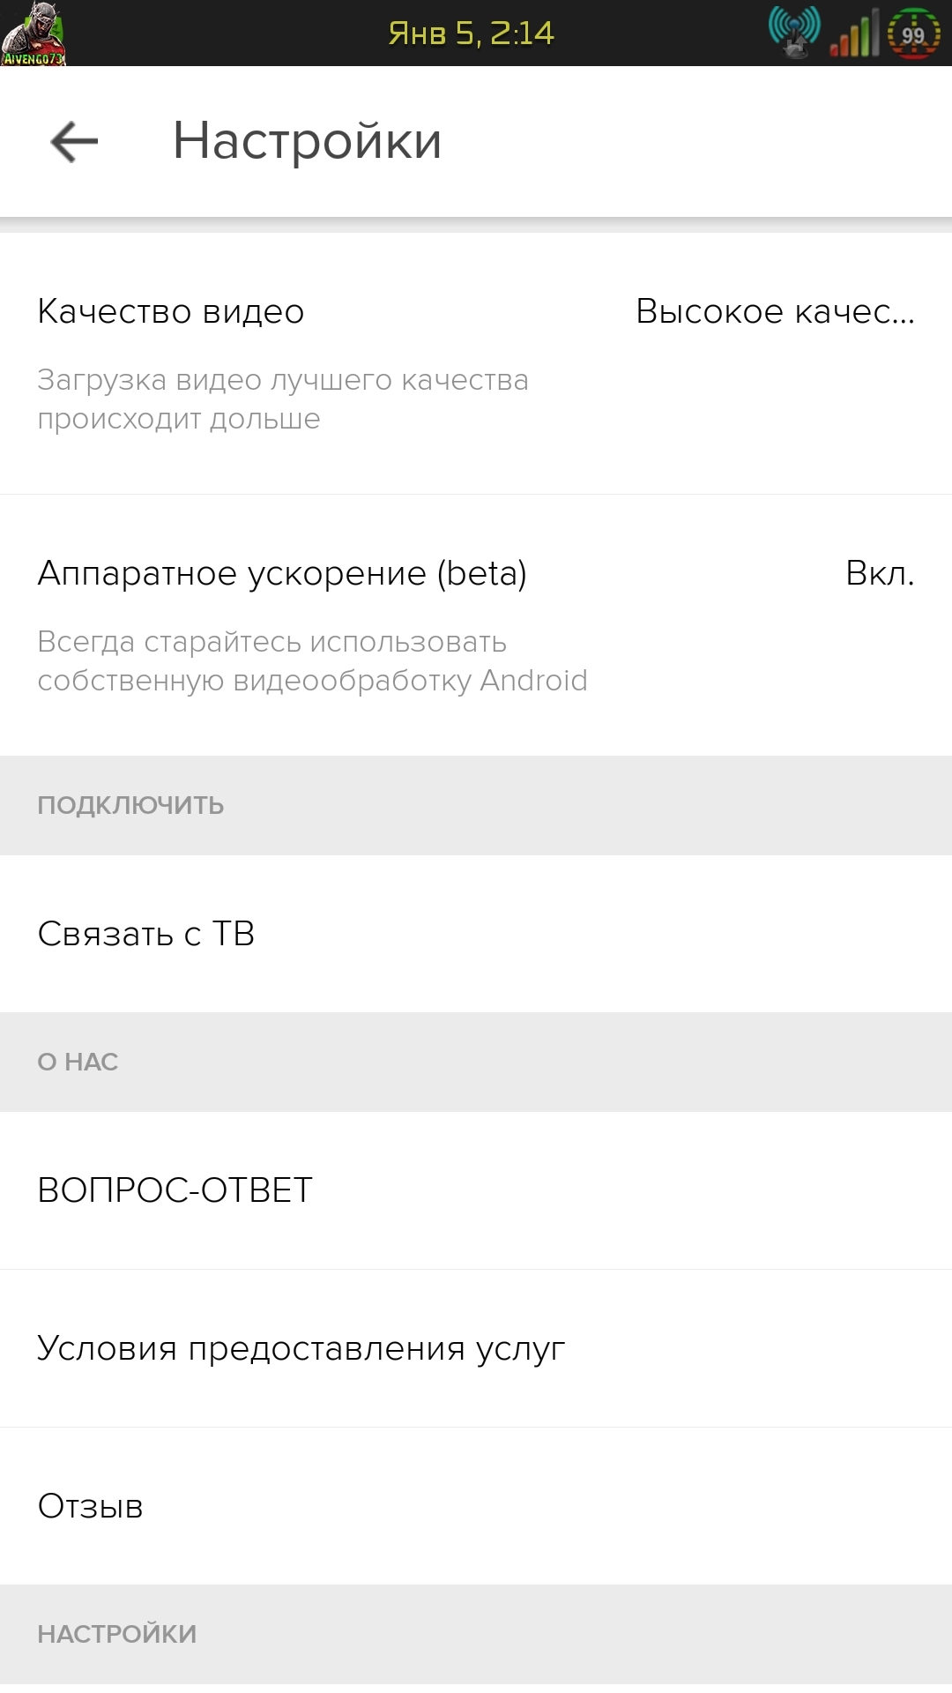Tap the ПОДКЛЮЧИТЬ section header
Screen dimensions: 952x1693
(130, 805)
